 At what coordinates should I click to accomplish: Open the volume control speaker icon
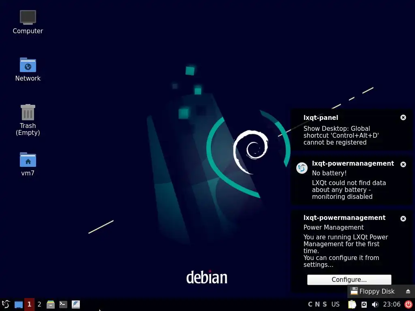(x=375, y=305)
